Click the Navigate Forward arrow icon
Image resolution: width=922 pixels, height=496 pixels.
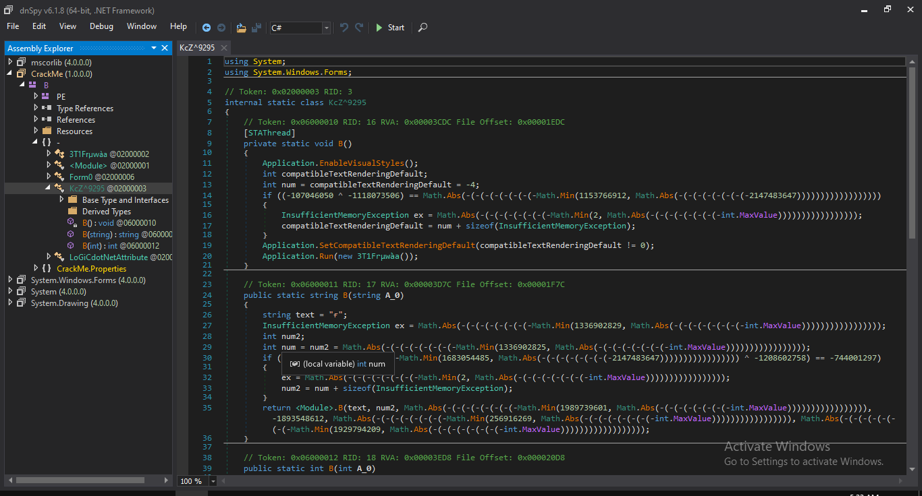[x=221, y=28]
